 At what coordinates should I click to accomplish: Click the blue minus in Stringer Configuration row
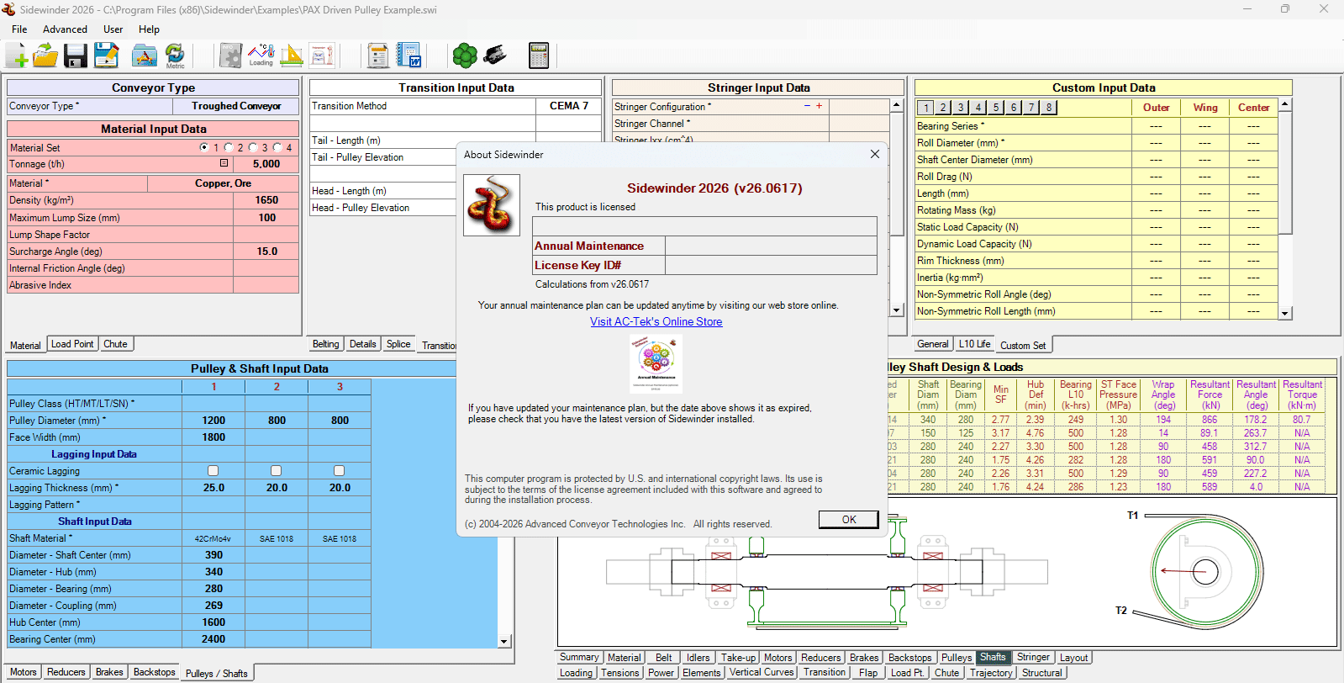click(x=807, y=106)
